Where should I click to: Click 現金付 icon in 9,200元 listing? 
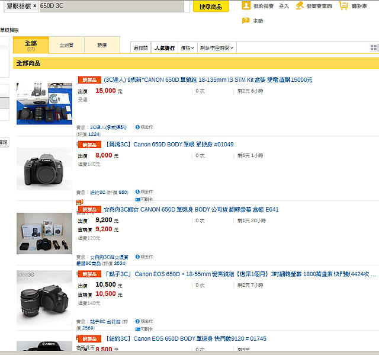click(x=144, y=257)
